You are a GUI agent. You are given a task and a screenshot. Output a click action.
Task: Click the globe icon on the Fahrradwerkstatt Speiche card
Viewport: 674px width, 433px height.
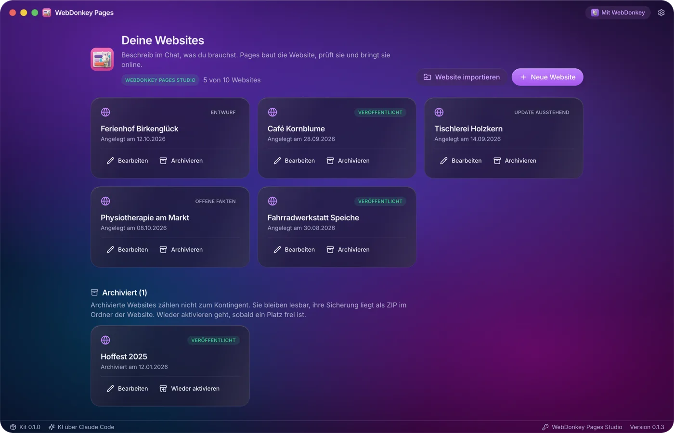pos(272,201)
